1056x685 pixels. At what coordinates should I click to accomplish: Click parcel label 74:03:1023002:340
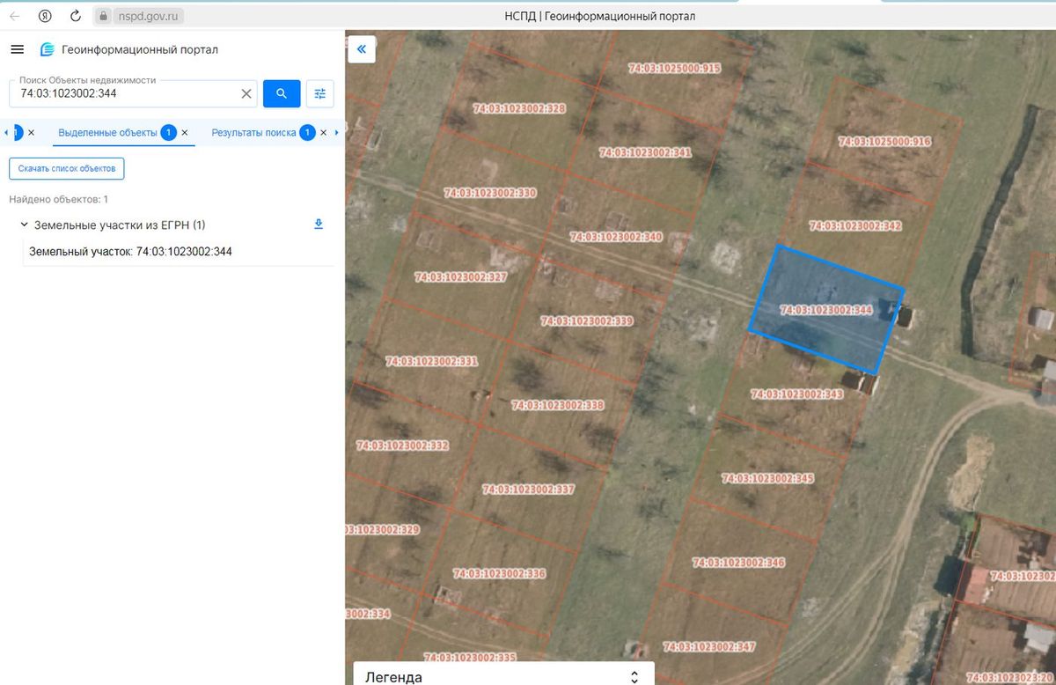coord(616,237)
